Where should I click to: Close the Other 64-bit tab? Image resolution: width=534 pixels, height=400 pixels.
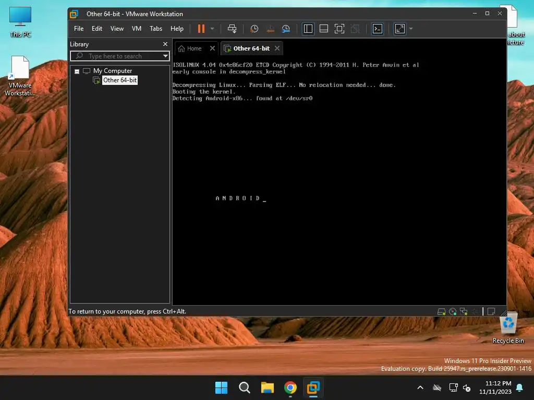tap(277, 48)
